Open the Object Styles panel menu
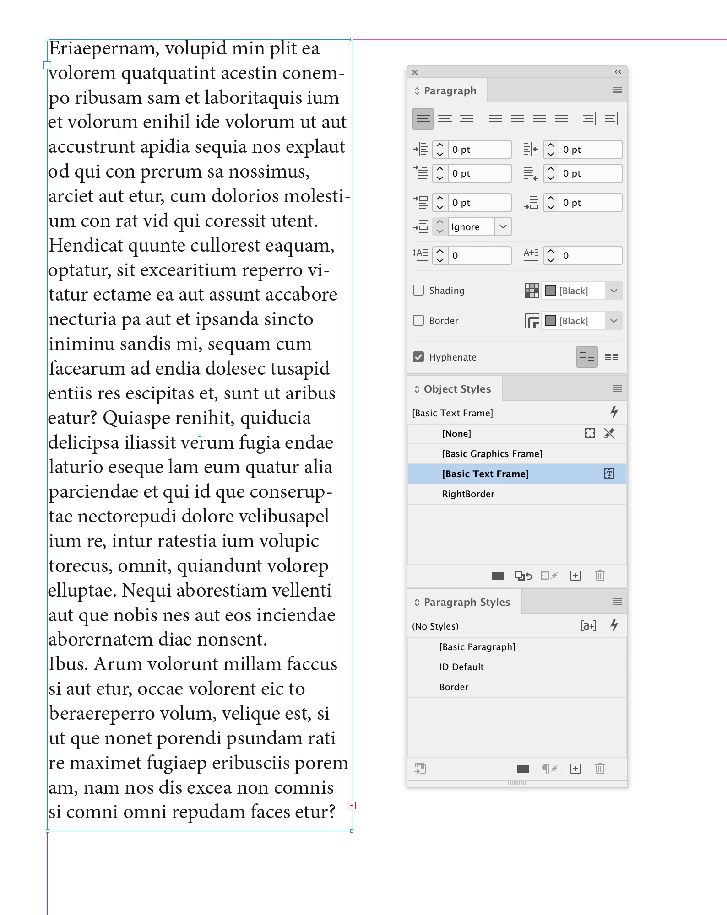This screenshot has height=915, width=727. pos(617,388)
